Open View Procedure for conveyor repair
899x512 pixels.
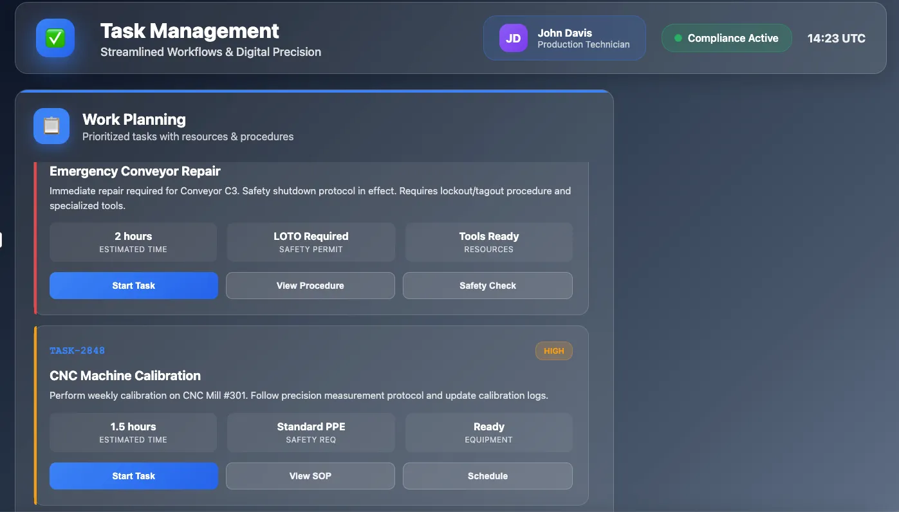[x=310, y=286]
